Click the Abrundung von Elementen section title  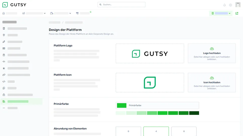[x=70, y=129]
